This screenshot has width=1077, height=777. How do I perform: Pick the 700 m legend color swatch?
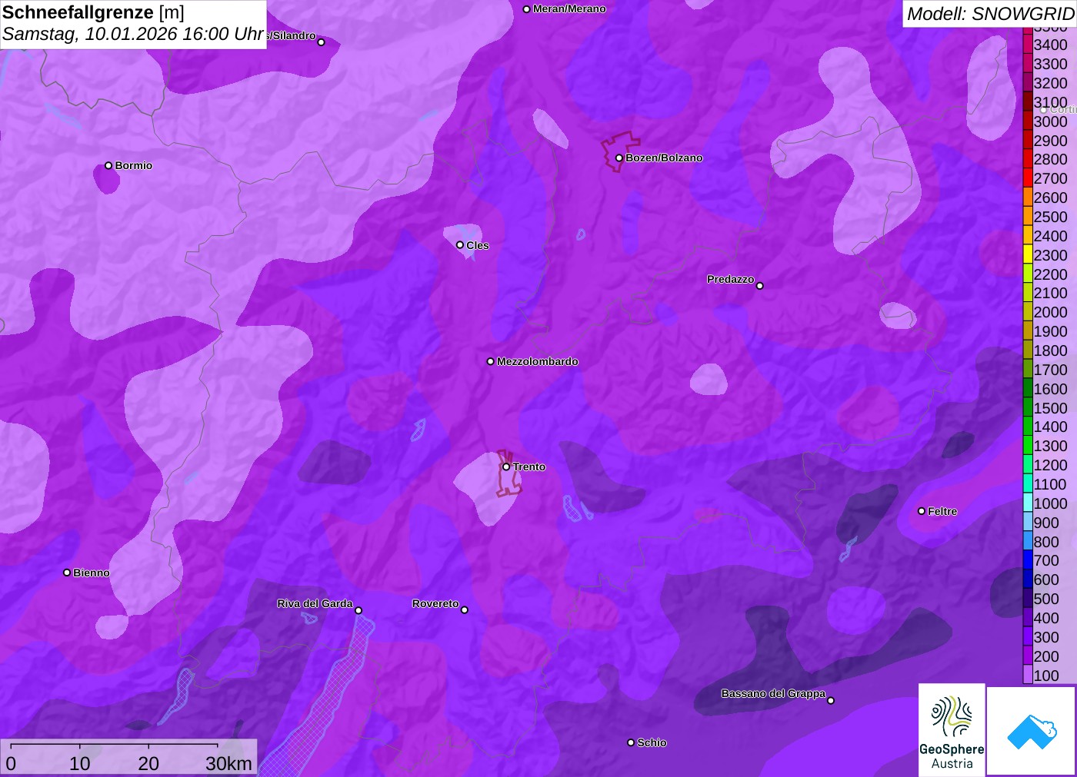[x=1028, y=560]
